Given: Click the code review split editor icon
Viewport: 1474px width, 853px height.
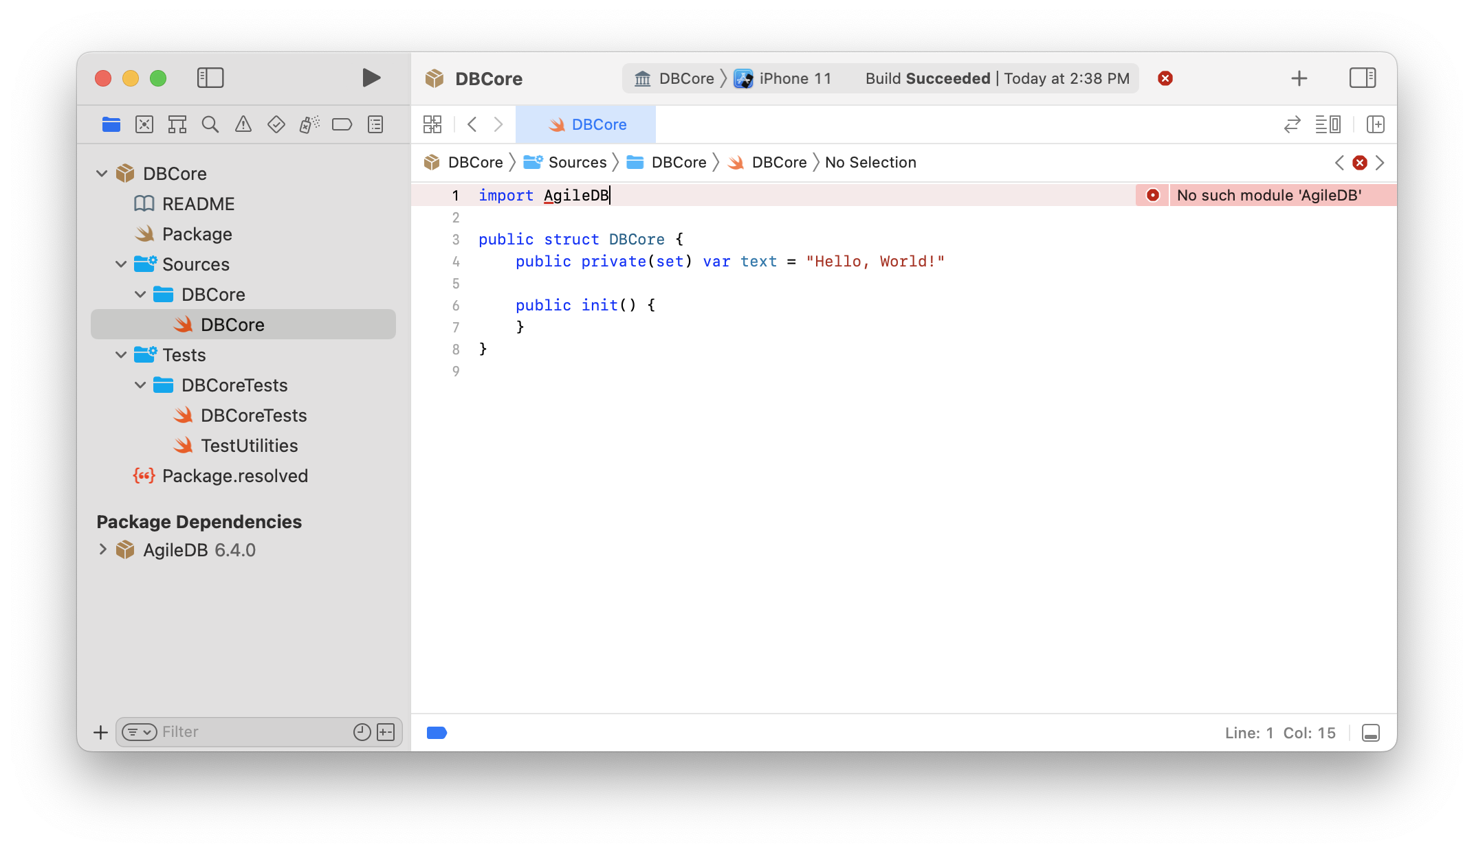Looking at the screenshot, I should 1293,124.
